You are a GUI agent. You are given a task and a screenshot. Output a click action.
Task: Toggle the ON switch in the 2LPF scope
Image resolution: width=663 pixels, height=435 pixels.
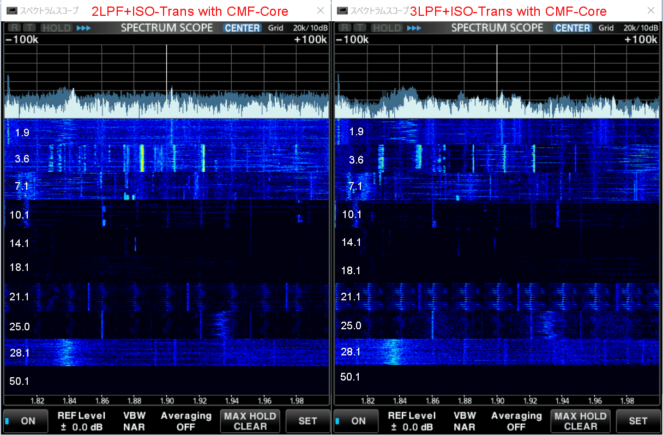point(26,421)
